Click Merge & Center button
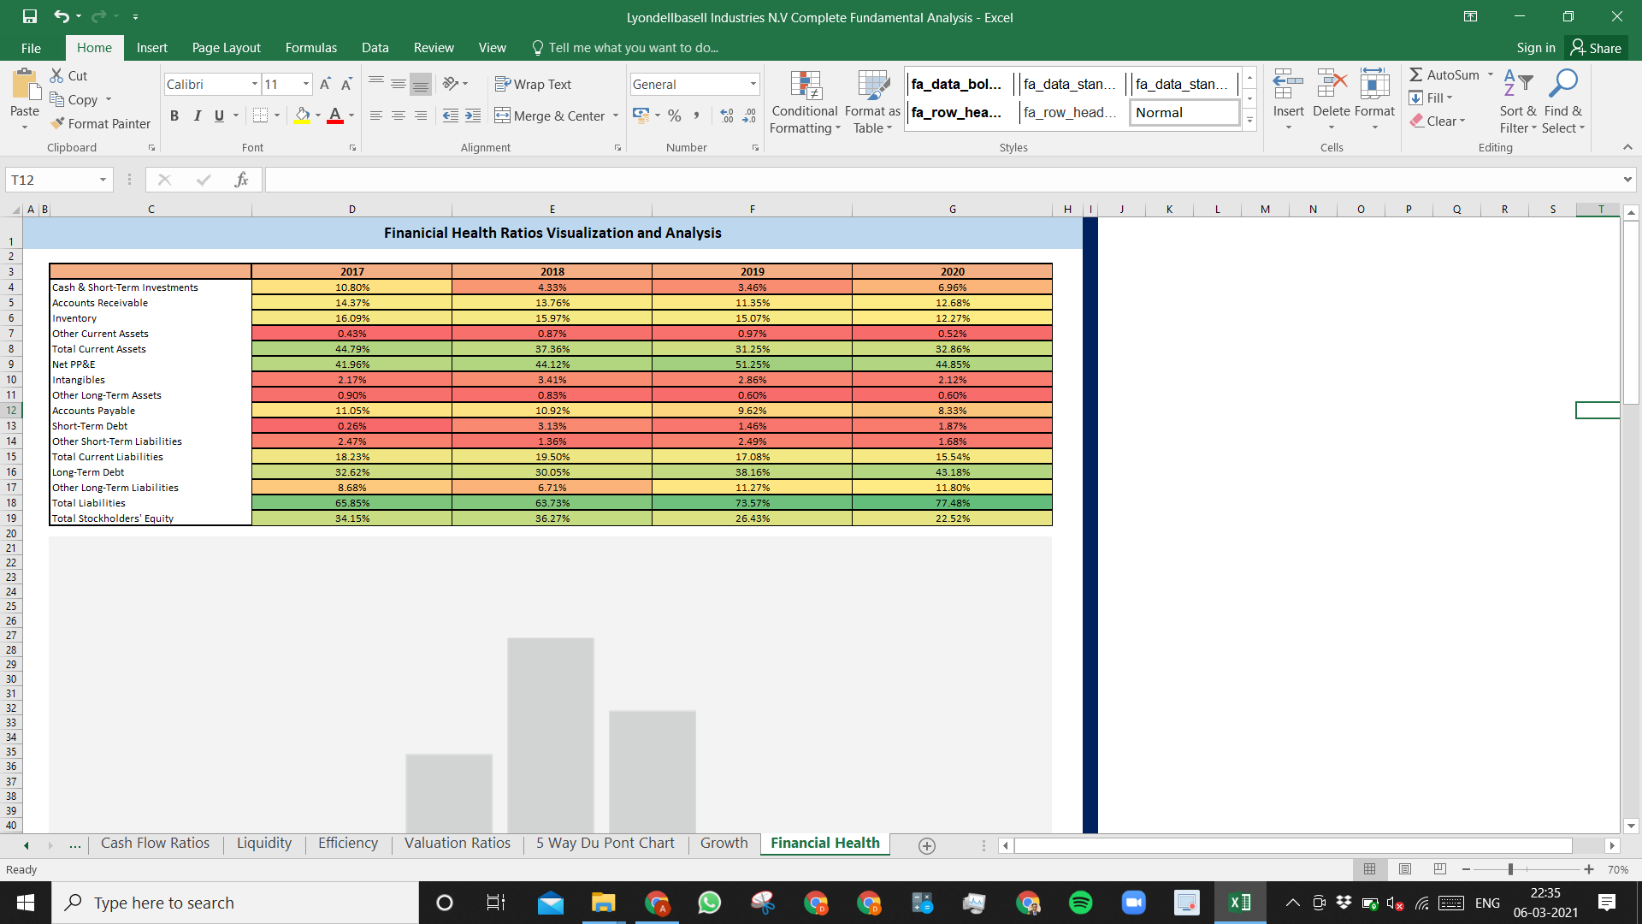This screenshot has height=924, width=1642. (x=549, y=115)
